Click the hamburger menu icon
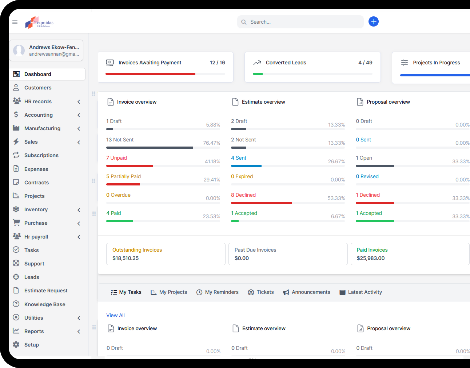Image resolution: width=470 pixels, height=368 pixels. (x=15, y=22)
